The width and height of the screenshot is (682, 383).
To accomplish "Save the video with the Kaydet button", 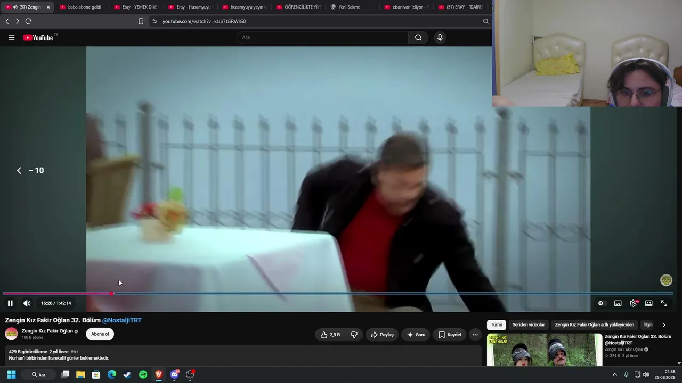I will click(450, 335).
